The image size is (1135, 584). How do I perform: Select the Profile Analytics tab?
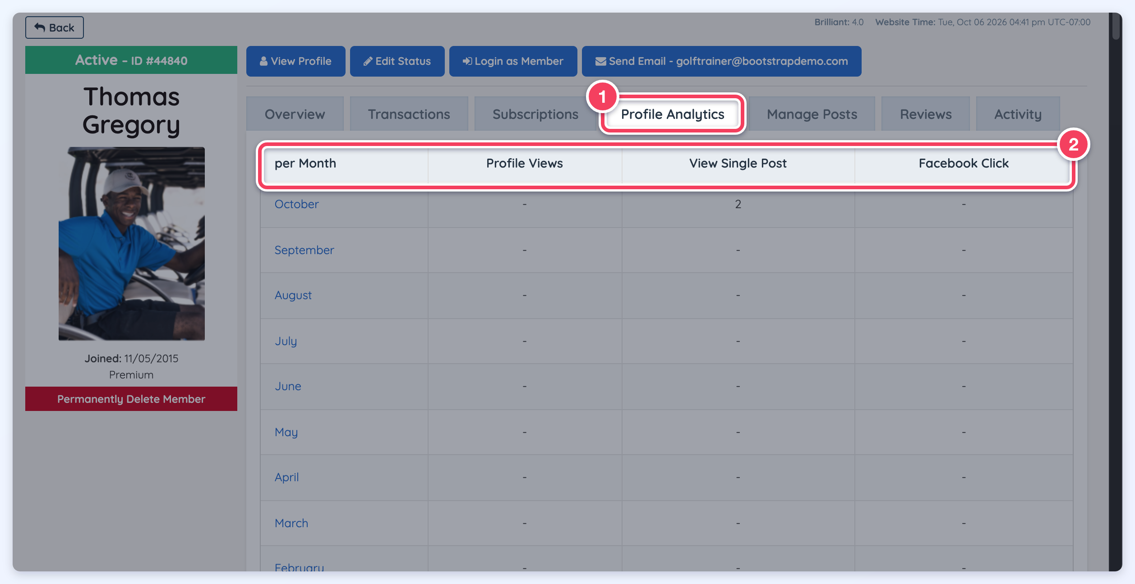click(x=672, y=114)
